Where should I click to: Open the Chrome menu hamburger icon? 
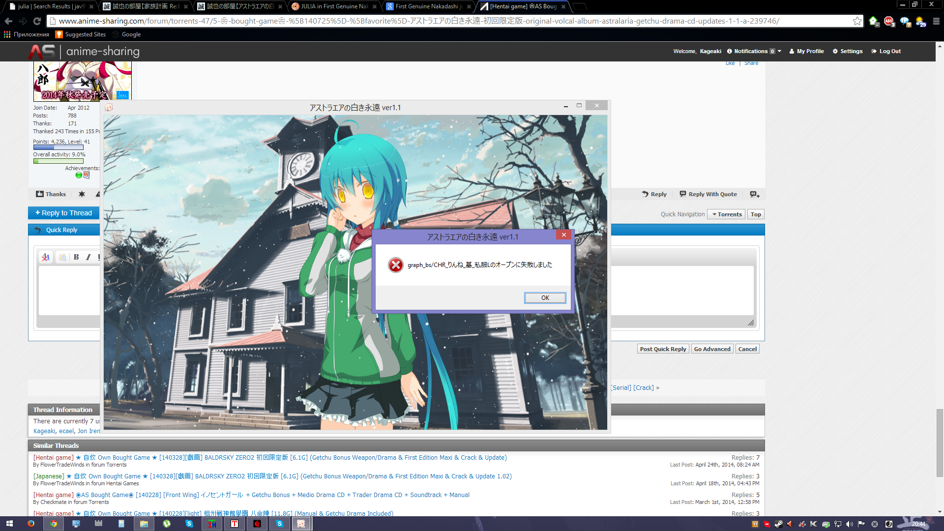click(936, 21)
